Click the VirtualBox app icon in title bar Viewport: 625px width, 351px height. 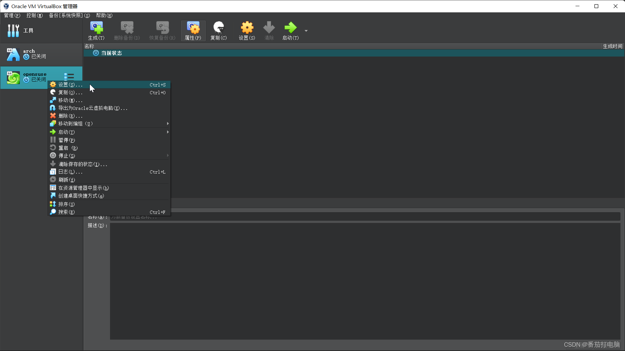pyautogui.click(x=6, y=6)
